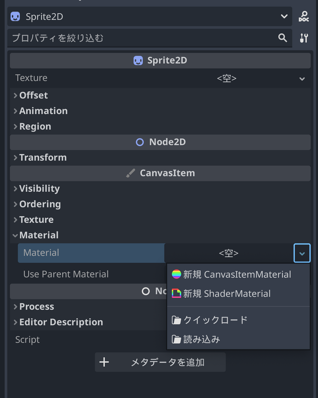Click the property filter tools icon
Screen dimensions: 318x398
click(304, 38)
